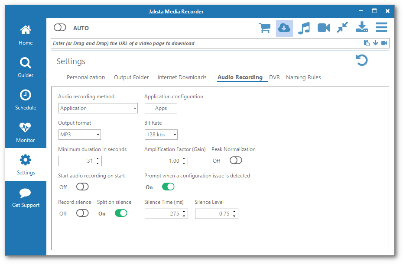Viewport: 403px width, 264px height.
Task: Toggle the Record silence switch
Action: coord(82,213)
